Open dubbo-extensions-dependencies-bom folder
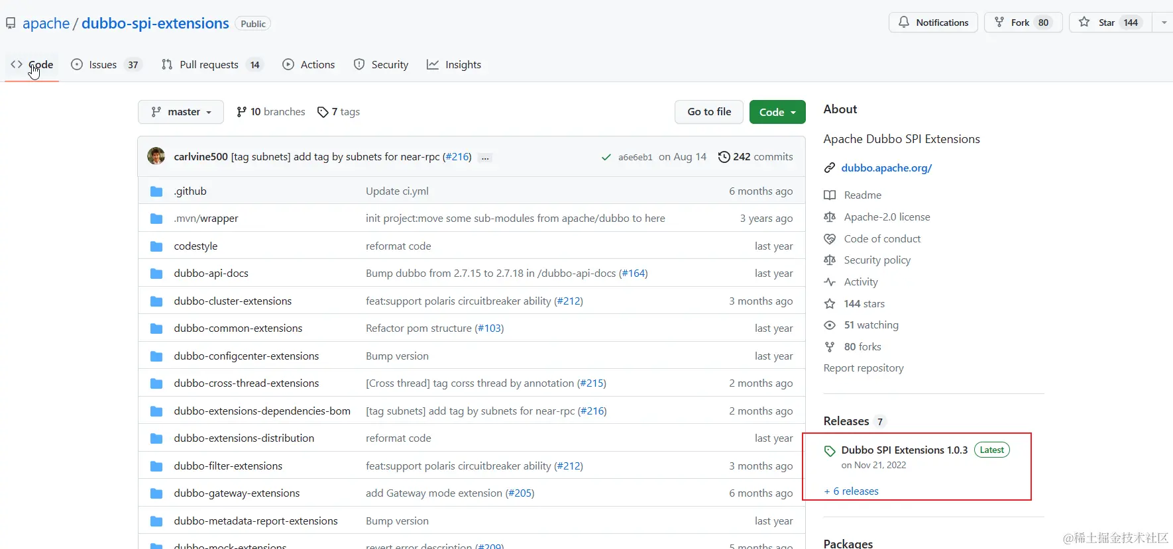The height and width of the screenshot is (549, 1173). (262, 411)
